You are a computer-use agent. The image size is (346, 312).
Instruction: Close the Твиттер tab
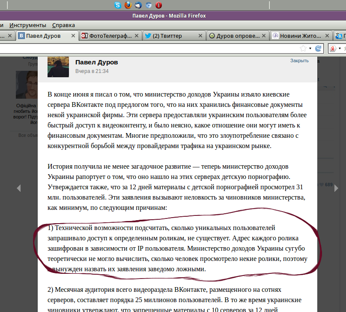(200, 36)
